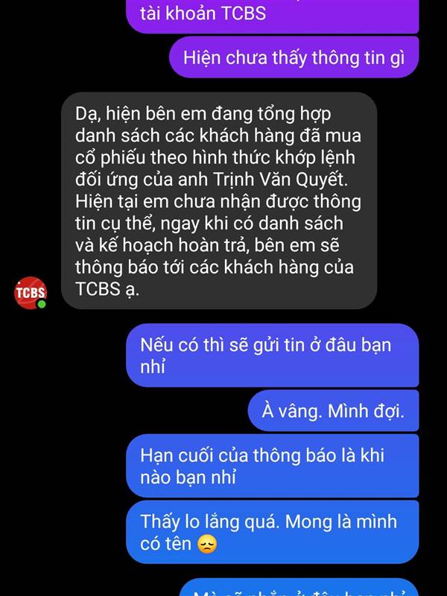Open the TCBS profile avatar
Image resolution: width=447 pixels, height=596 pixels.
31,293
